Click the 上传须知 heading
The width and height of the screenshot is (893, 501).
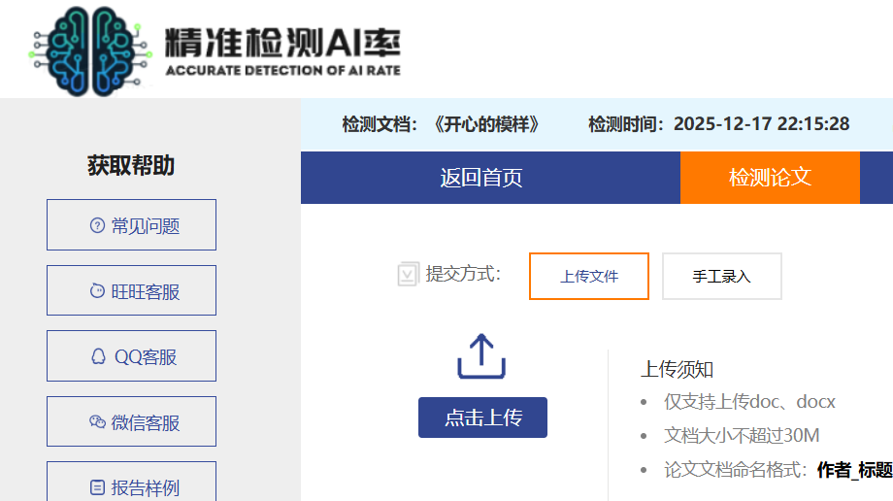(x=678, y=369)
